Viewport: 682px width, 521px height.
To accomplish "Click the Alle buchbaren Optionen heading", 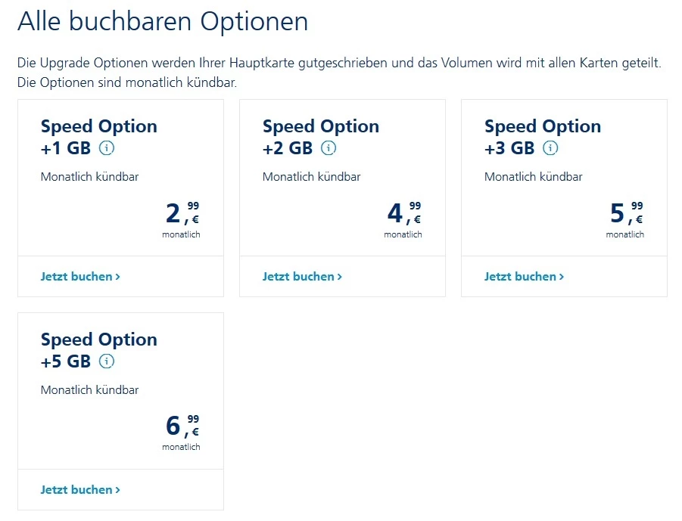I will 163,21.
